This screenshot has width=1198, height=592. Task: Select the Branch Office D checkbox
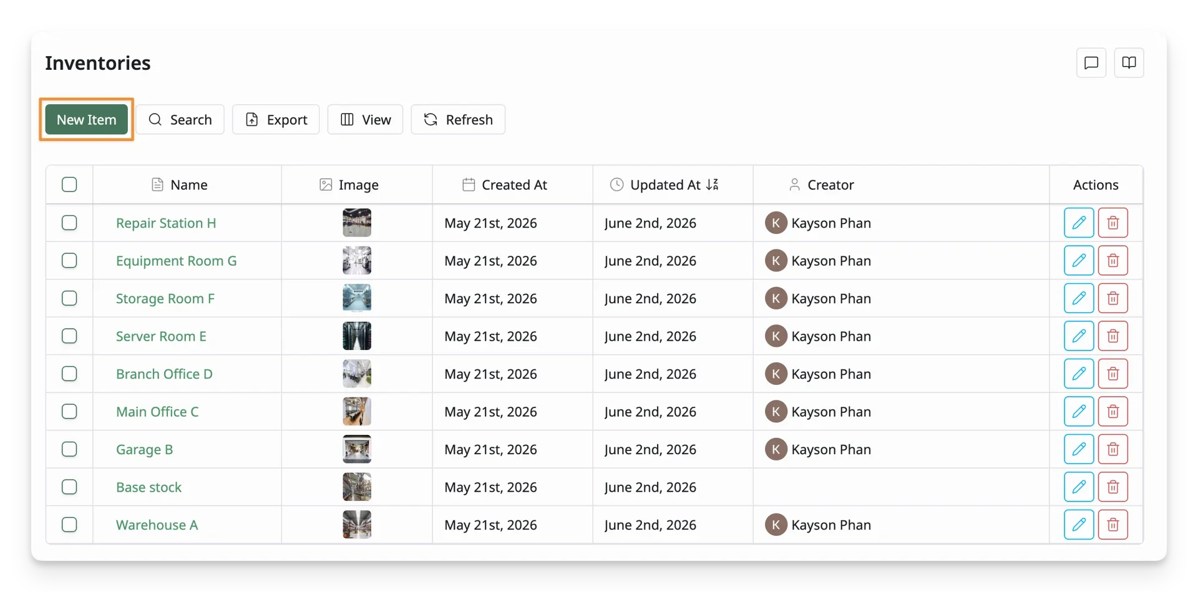pos(69,374)
